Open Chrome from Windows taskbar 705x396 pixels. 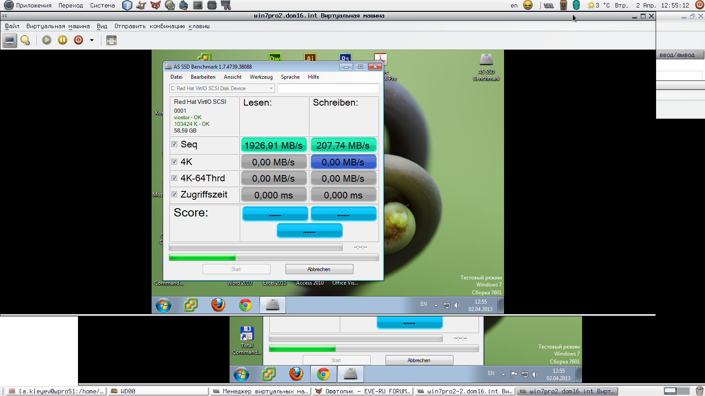[245, 305]
